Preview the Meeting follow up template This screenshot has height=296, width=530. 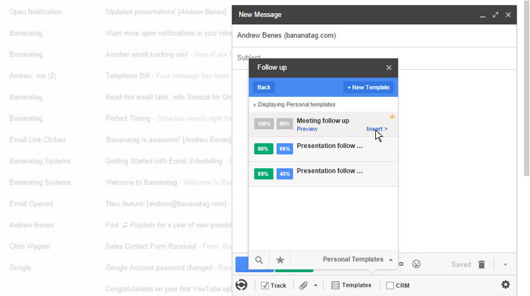click(307, 129)
